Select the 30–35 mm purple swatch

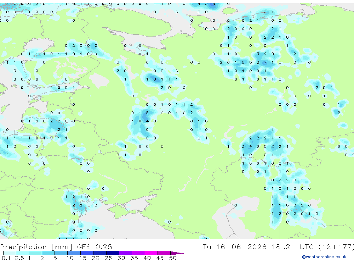pos(126,253)
